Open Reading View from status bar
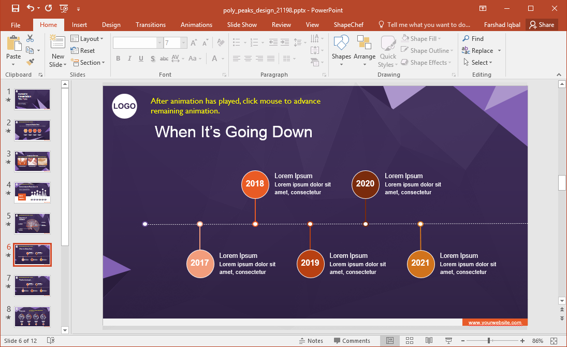This screenshot has height=347, width=567. tap(429, 341)
